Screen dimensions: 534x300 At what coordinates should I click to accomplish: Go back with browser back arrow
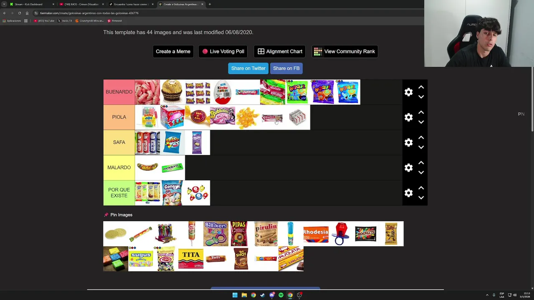(4, 13)
